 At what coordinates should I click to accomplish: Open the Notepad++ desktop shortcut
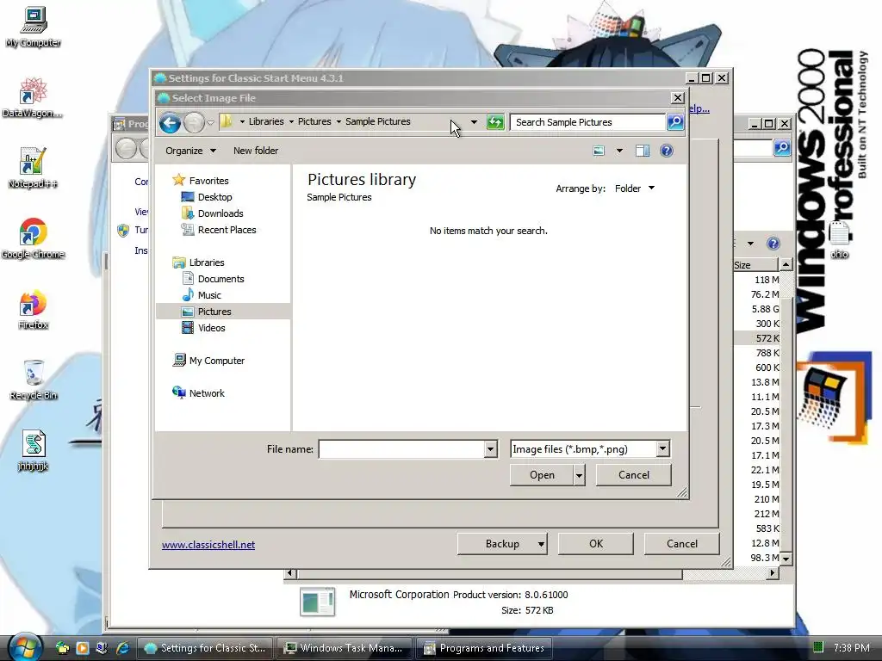33,168
